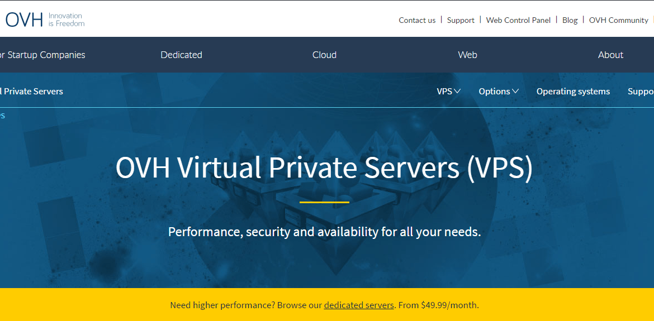This screenshot has width=654, height=321.
Task: Open the Web menu
Action: pyautogui.click(x=467, y=55)
